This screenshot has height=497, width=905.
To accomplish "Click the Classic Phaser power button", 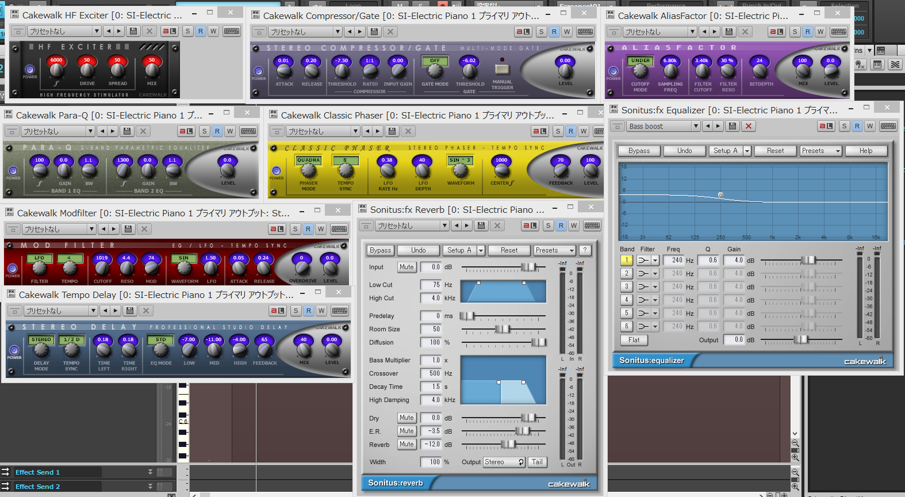I will pyautogui.click(x=277, y=171).
